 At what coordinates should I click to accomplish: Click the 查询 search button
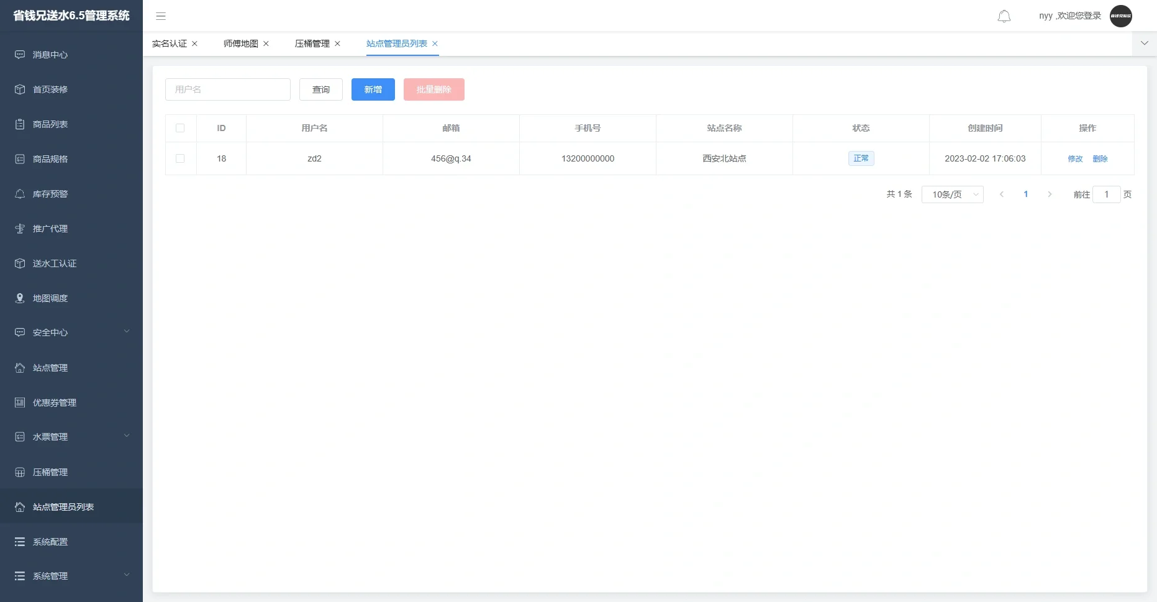click(320, 89)
